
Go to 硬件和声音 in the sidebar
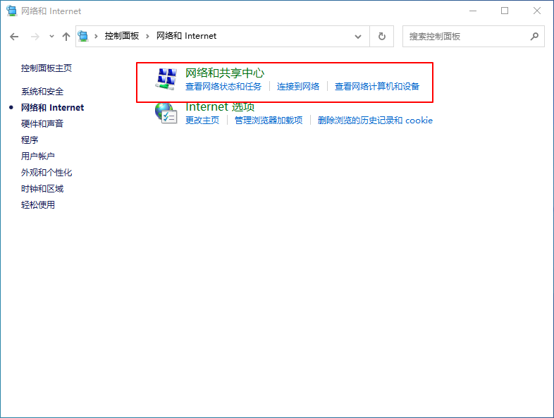(x=42, y=124)
